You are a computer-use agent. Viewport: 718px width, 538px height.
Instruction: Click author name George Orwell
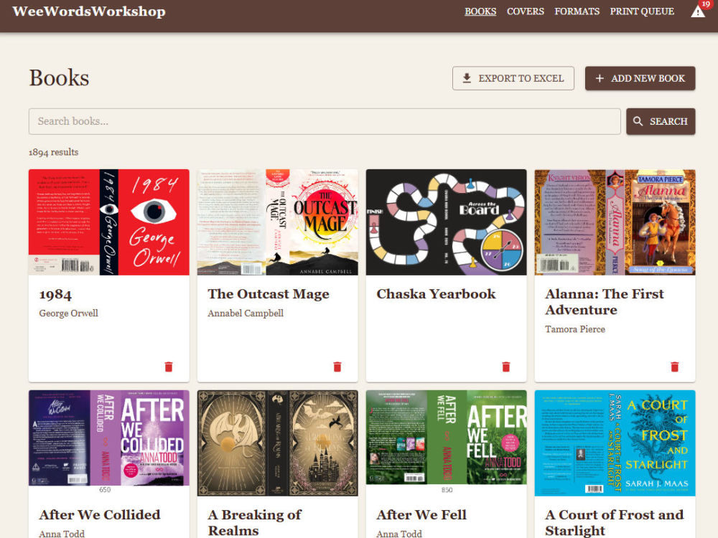click(69, 313)
